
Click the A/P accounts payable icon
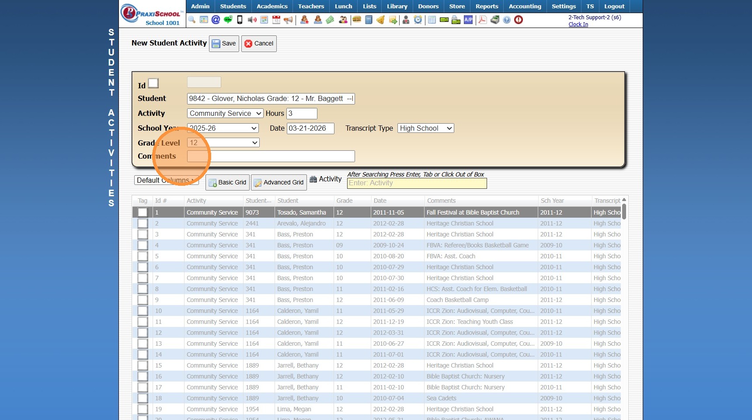[468, 20]
